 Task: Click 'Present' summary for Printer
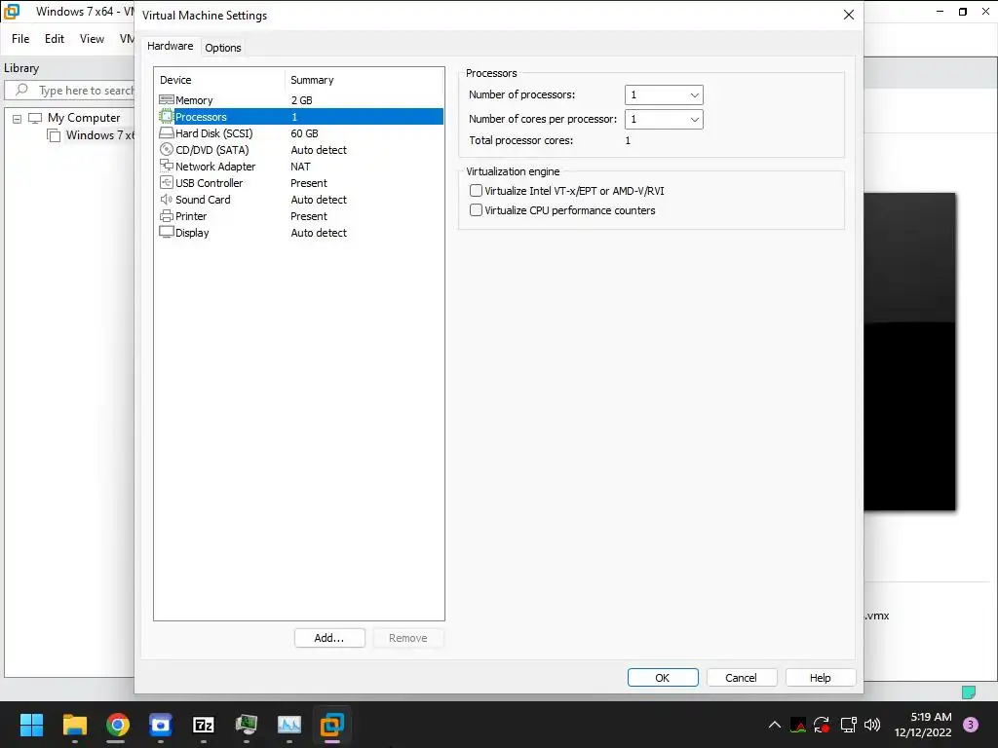point(309,215)
